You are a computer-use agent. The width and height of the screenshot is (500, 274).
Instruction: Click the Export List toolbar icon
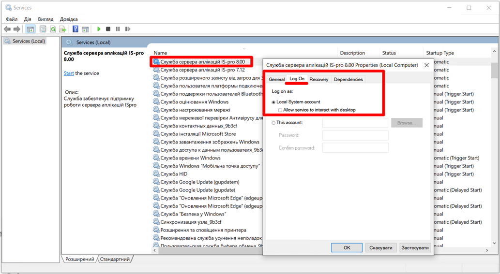click(62, 29)
